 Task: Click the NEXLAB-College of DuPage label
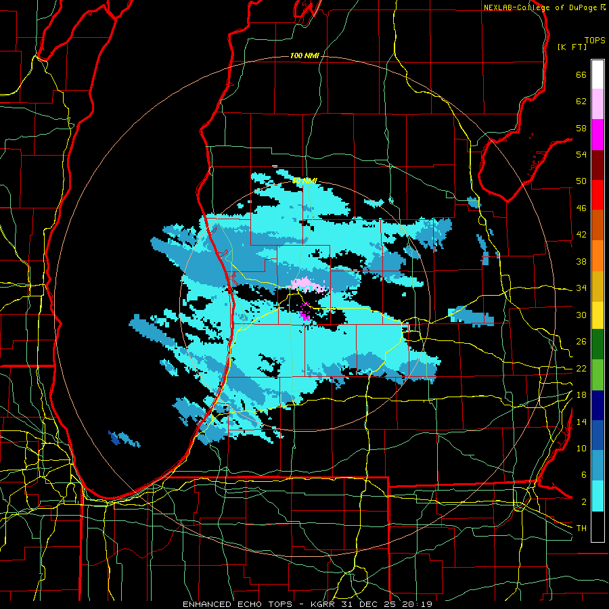point(541,7)
